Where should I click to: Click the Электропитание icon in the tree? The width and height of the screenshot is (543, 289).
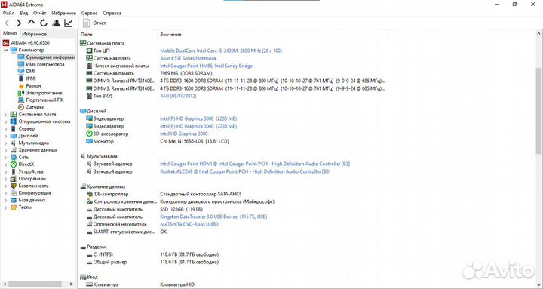click(21, 93)
